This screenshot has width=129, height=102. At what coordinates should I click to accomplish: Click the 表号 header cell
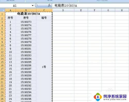[x=26, y=18]
